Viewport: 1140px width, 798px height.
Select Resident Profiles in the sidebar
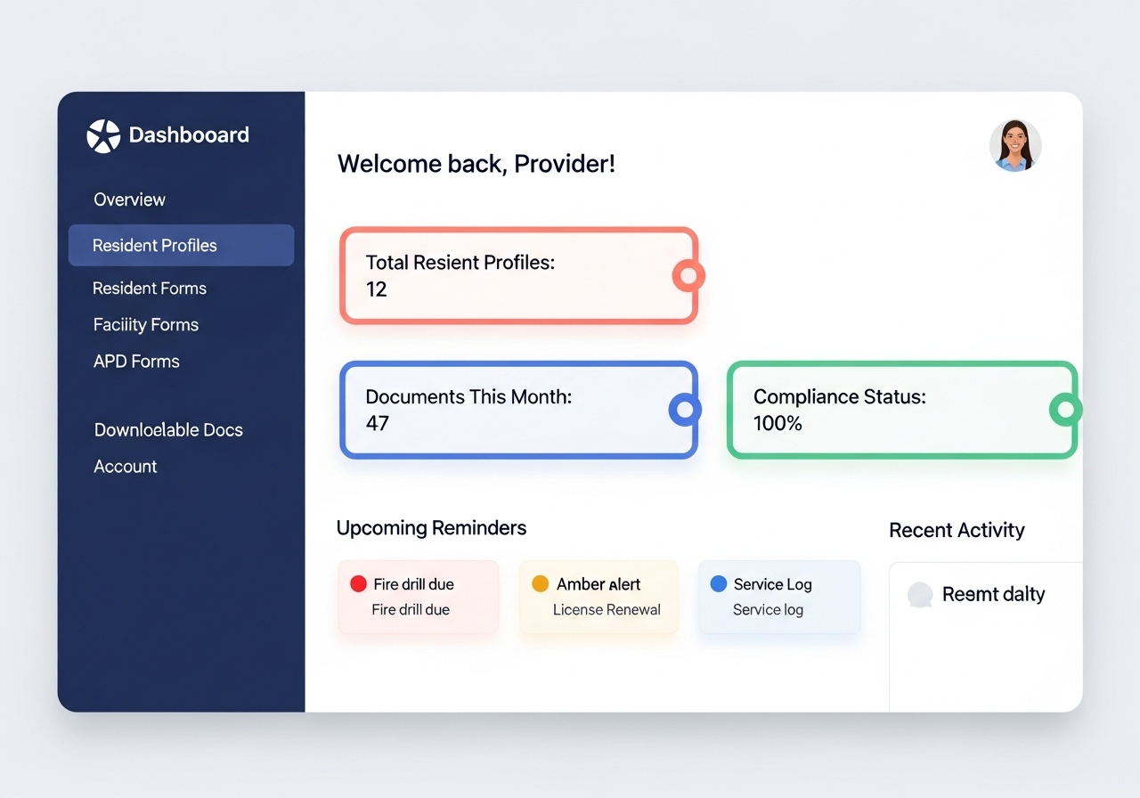click(x=181, y=245)
